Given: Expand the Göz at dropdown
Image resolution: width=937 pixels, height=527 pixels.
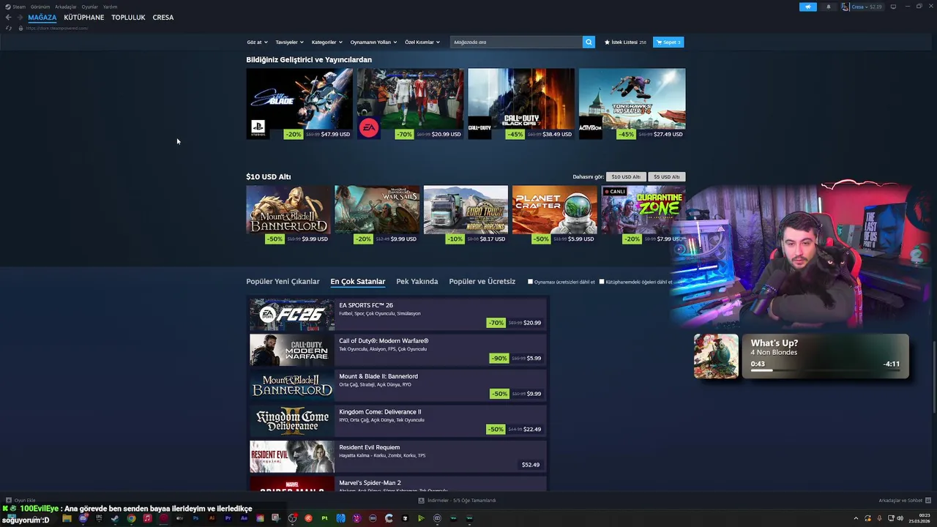Looking at the screenshot, I should click(257, 42).
